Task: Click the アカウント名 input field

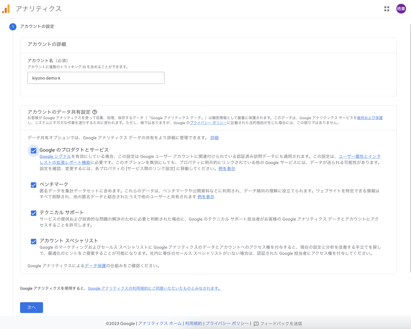Action: point(96,78)
